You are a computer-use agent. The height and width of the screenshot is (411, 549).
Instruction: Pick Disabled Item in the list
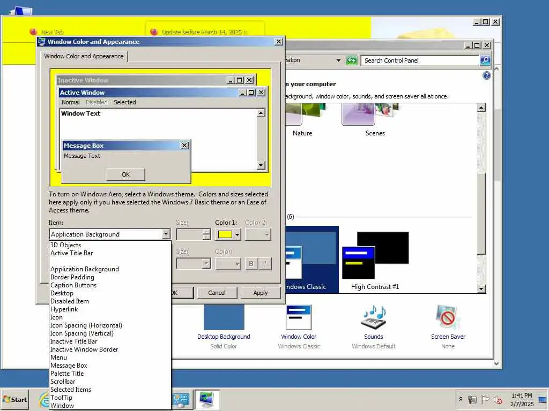110,301
